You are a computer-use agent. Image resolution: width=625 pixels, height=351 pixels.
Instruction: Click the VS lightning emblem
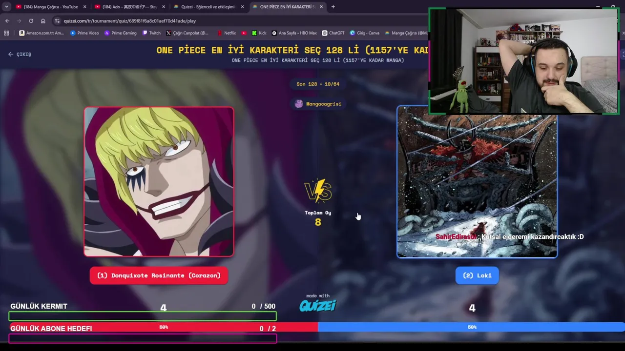[x=318, y=191]
